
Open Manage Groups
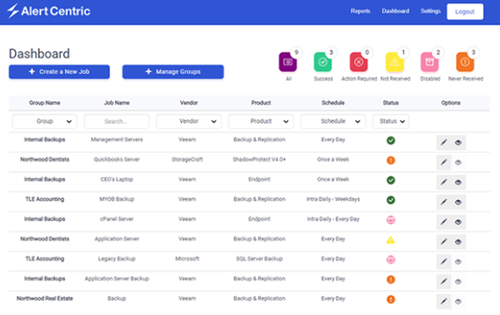(x=172, y=72)
